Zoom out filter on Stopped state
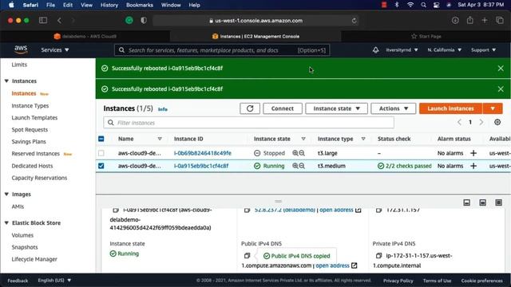 (302, 153)
